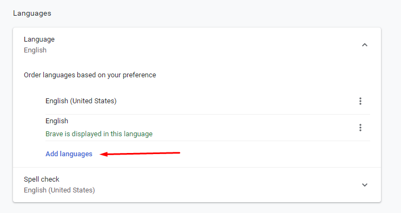The height and width of the screenshot is (213, 401).
Task: Click divider line separating Spell check section
Action: tap(197, 167)
